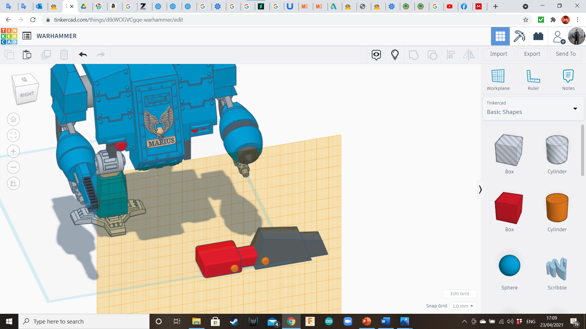This screenshot has height=329, width=586.
Task: Toggle Show all lightbulb icon
Action: (x=395, y=55)
